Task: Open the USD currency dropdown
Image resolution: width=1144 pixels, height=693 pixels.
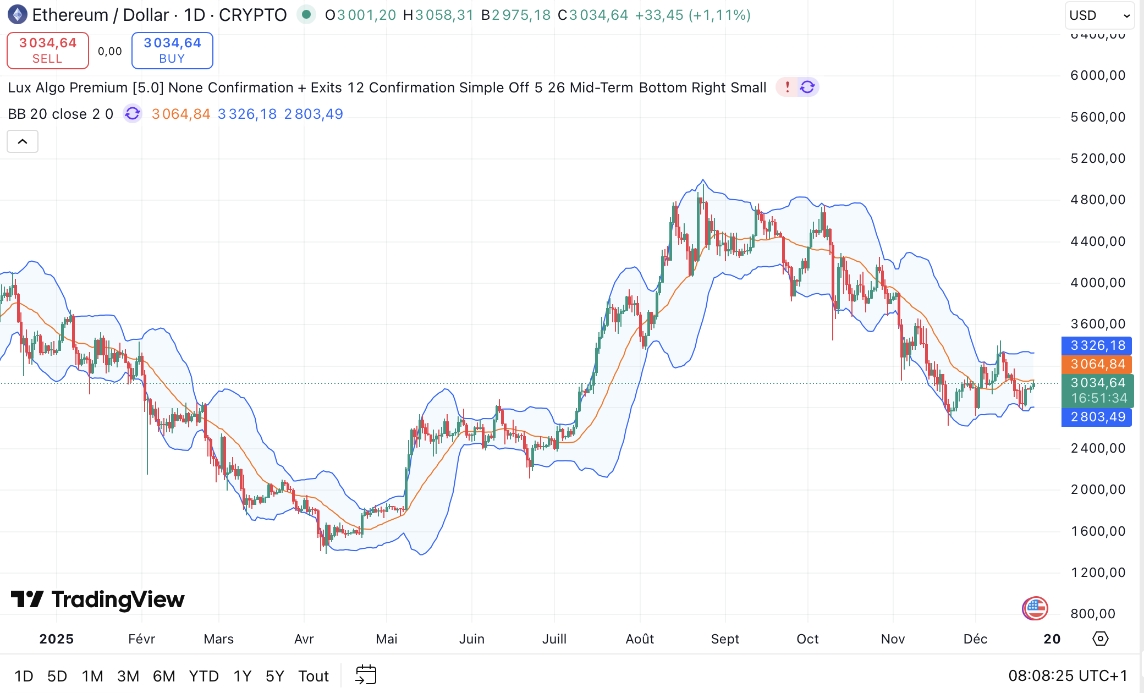Action: coord(1099,15)
